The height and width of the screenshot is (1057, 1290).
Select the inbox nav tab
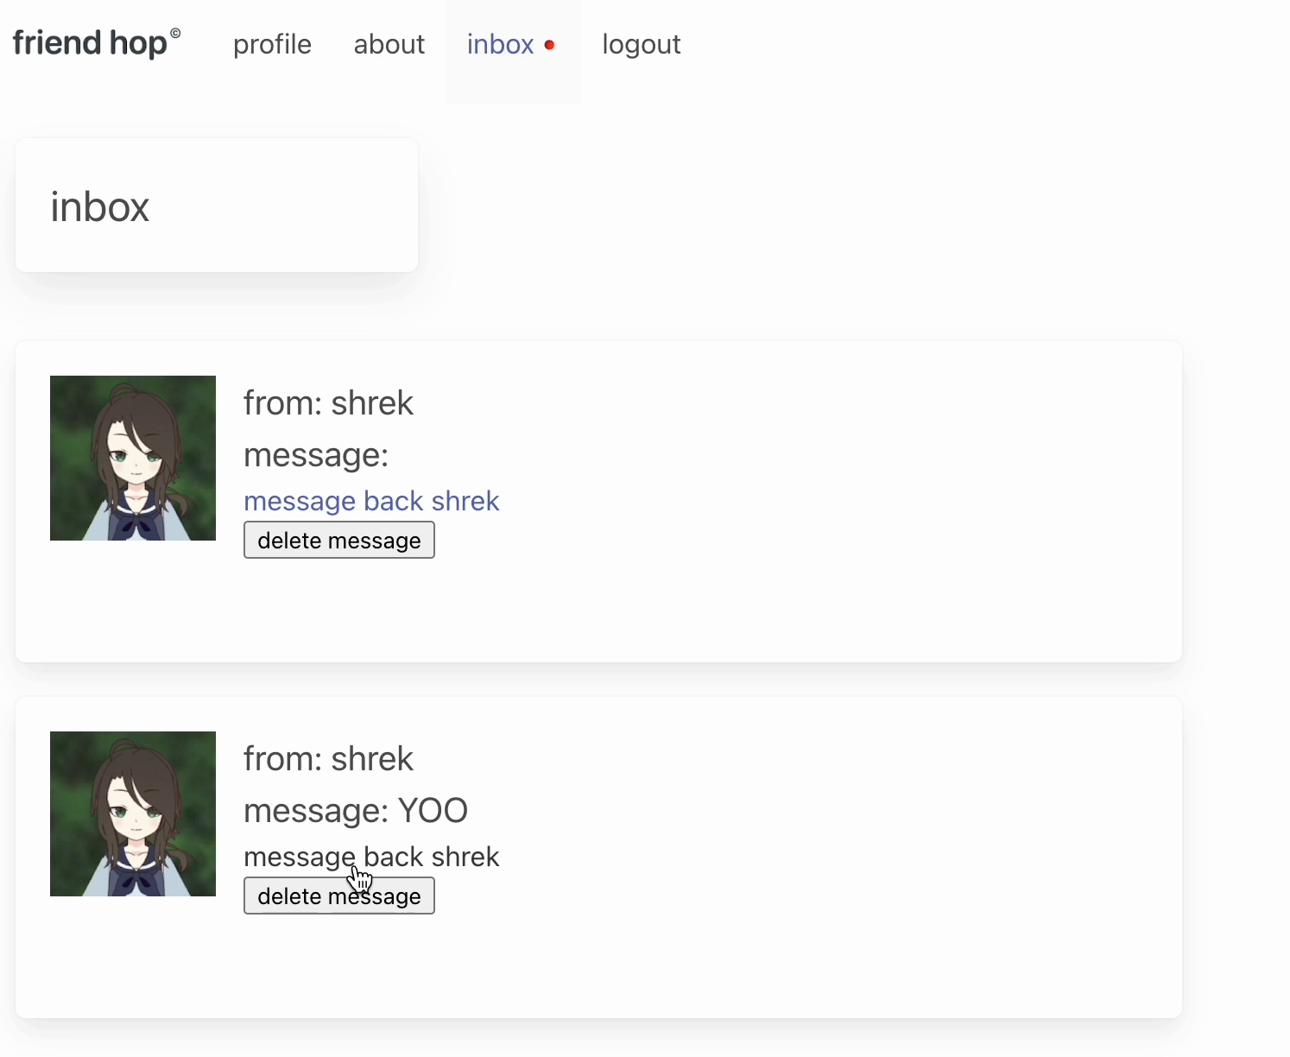(500, 44)
